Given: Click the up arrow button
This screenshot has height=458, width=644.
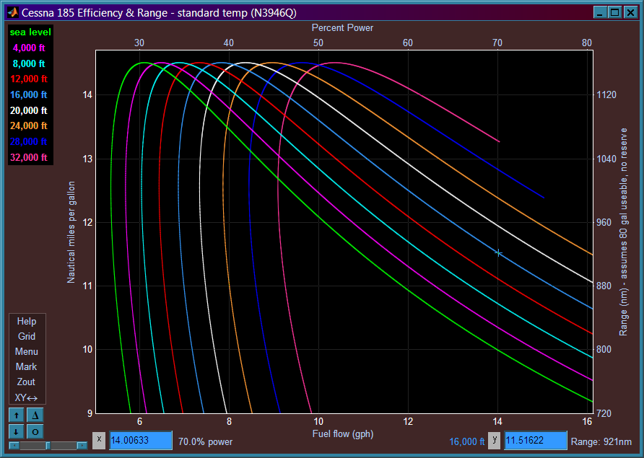Looking at the screenshot, I should coord(16,415).
